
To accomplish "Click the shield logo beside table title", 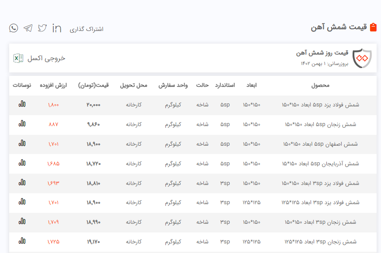I will pyautogui.click(x=362, y=58).
